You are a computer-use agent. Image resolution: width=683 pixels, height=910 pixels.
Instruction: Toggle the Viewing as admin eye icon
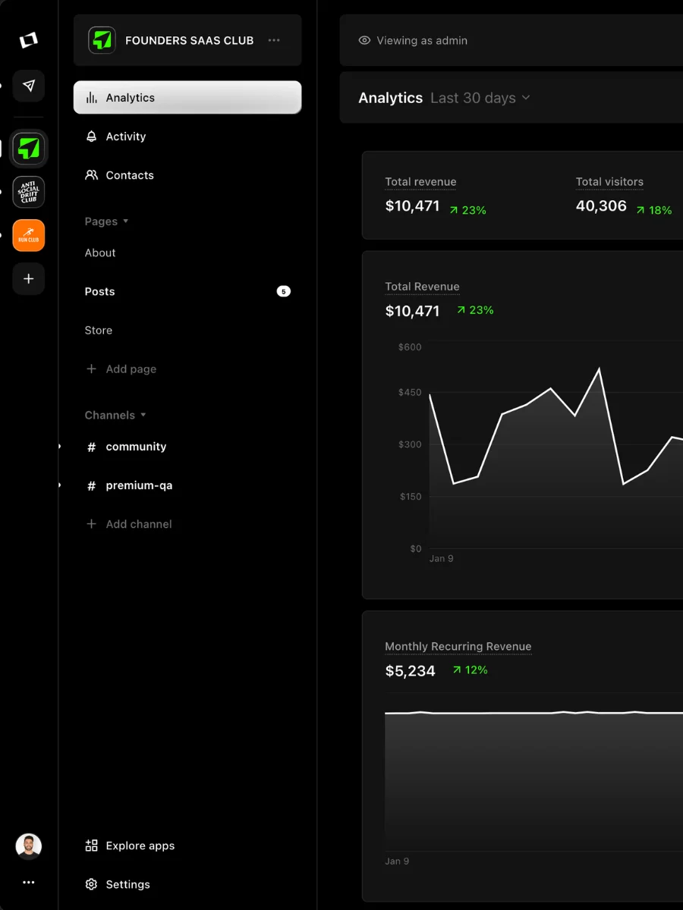click(x=364, y=40)
